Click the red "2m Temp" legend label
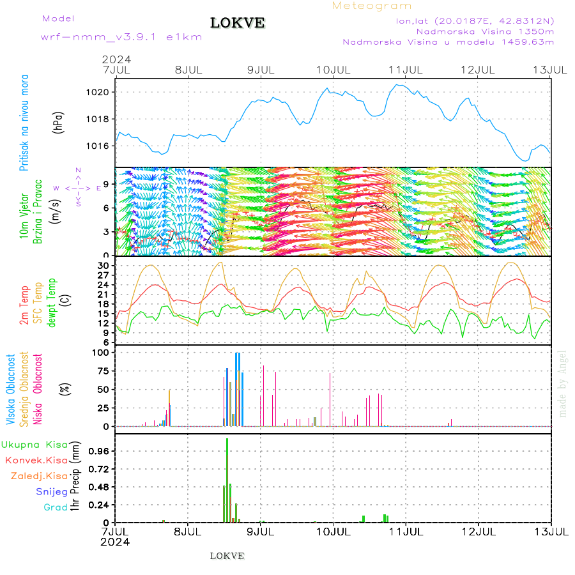575x575 pixels. (x=24, y=305)
